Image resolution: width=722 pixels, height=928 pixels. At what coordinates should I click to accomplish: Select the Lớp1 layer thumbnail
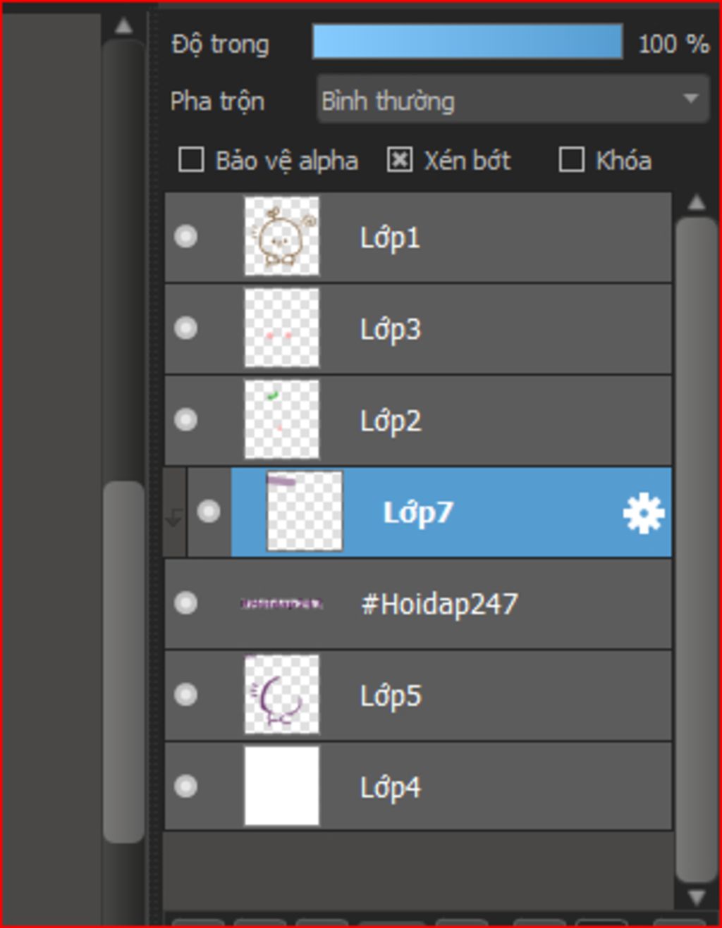point(281,236)
